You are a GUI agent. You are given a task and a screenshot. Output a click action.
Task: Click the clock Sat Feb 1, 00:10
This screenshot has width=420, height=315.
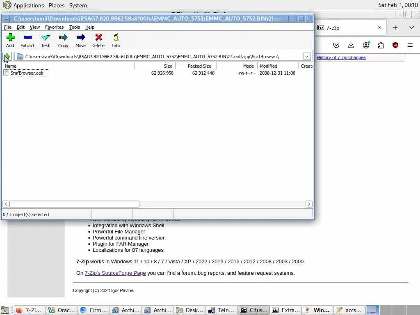(x=398, y=5)
